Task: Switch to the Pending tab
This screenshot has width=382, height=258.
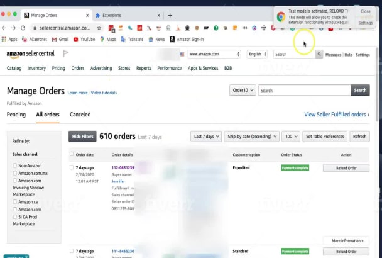Action: click(x=16, y=115)
